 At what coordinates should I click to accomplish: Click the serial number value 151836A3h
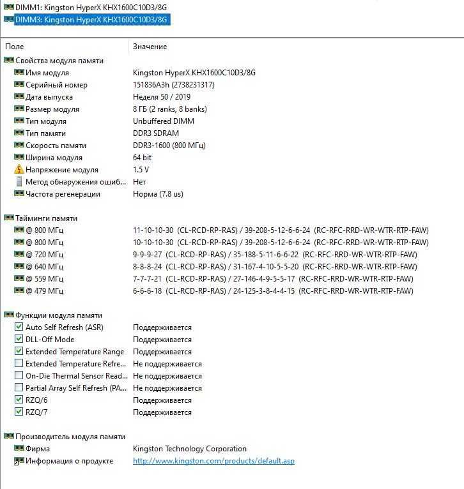tap(174, 85)
